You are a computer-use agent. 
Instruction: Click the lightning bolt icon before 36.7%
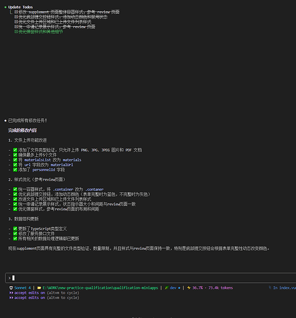pos(189,287)
